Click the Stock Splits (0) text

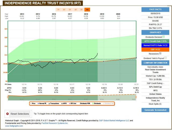[x=155, y=104]
